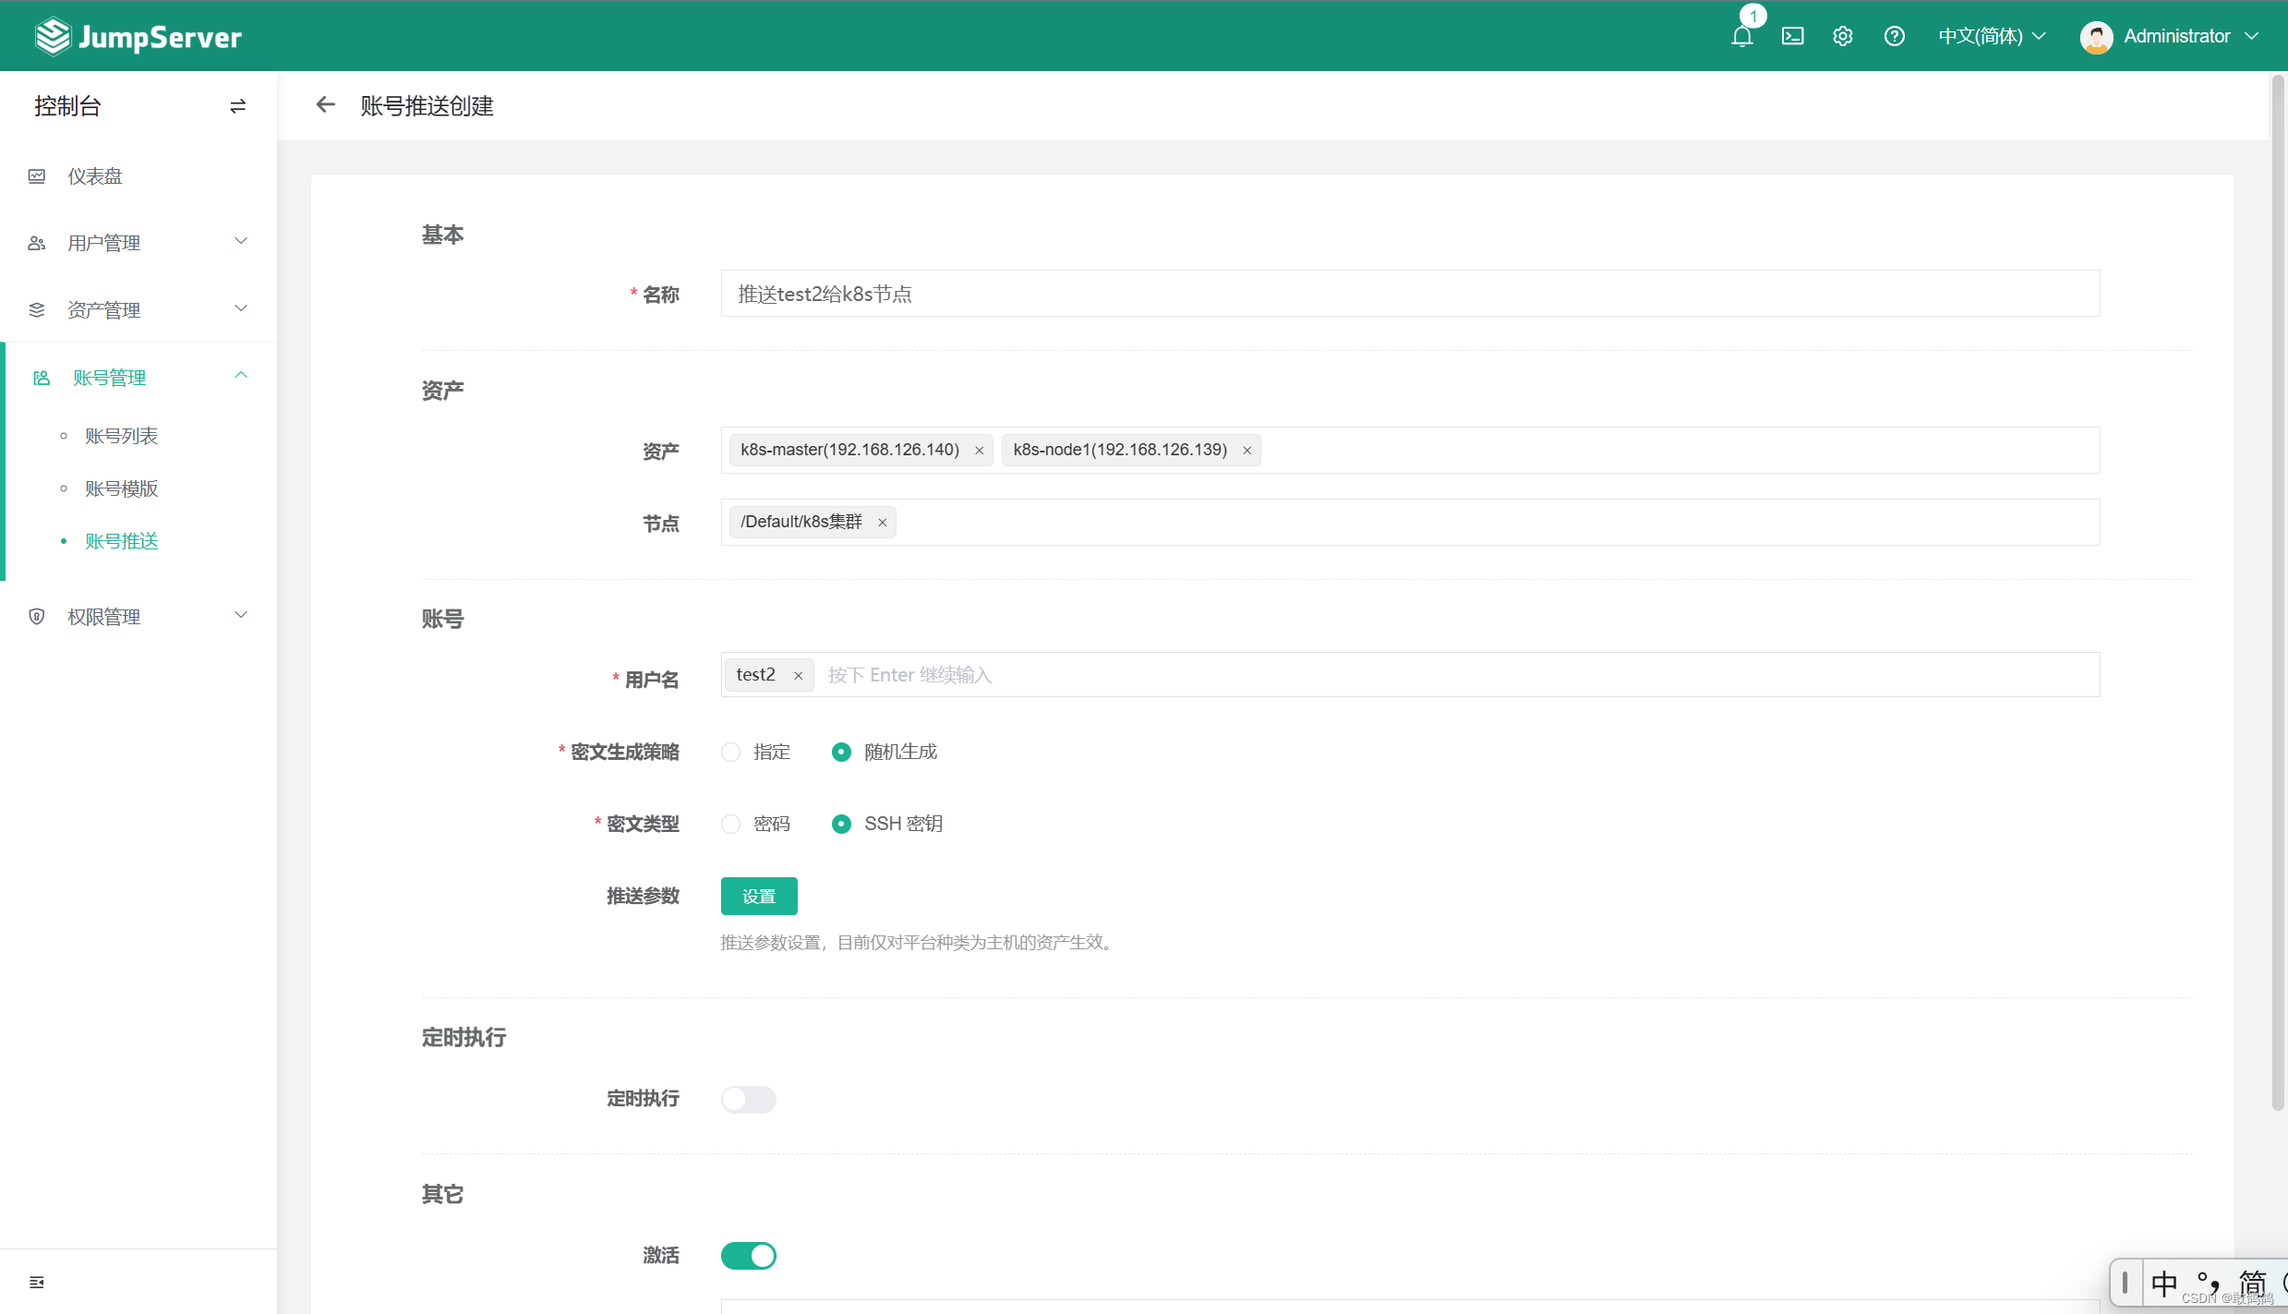Select 密码 as the secret type
The image size is (2288, 1314).
pos(731,824)
